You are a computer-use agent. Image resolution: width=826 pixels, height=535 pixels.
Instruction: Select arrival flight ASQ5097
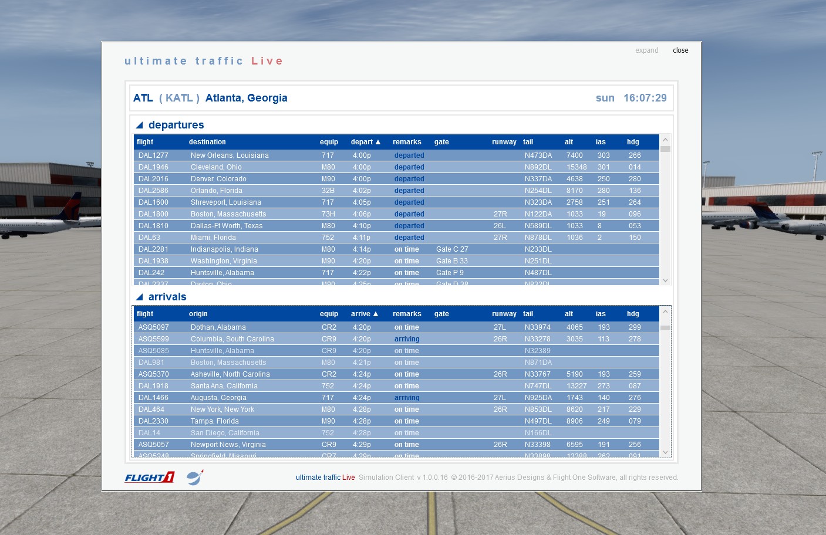point(396,327)
